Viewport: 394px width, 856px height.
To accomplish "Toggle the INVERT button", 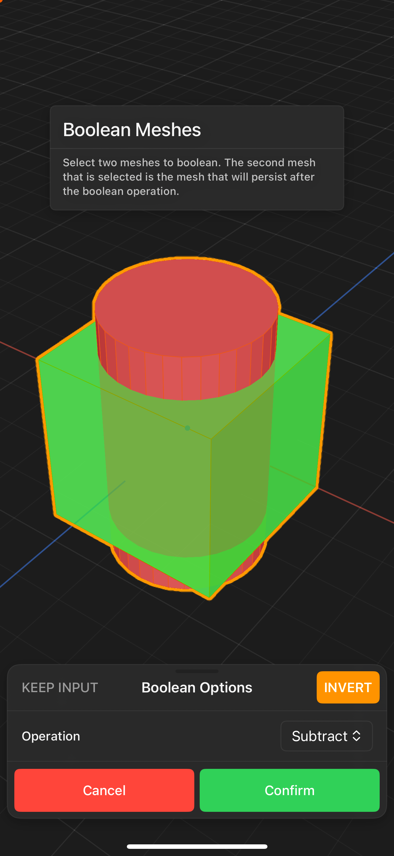I will (x=348, y=687).
